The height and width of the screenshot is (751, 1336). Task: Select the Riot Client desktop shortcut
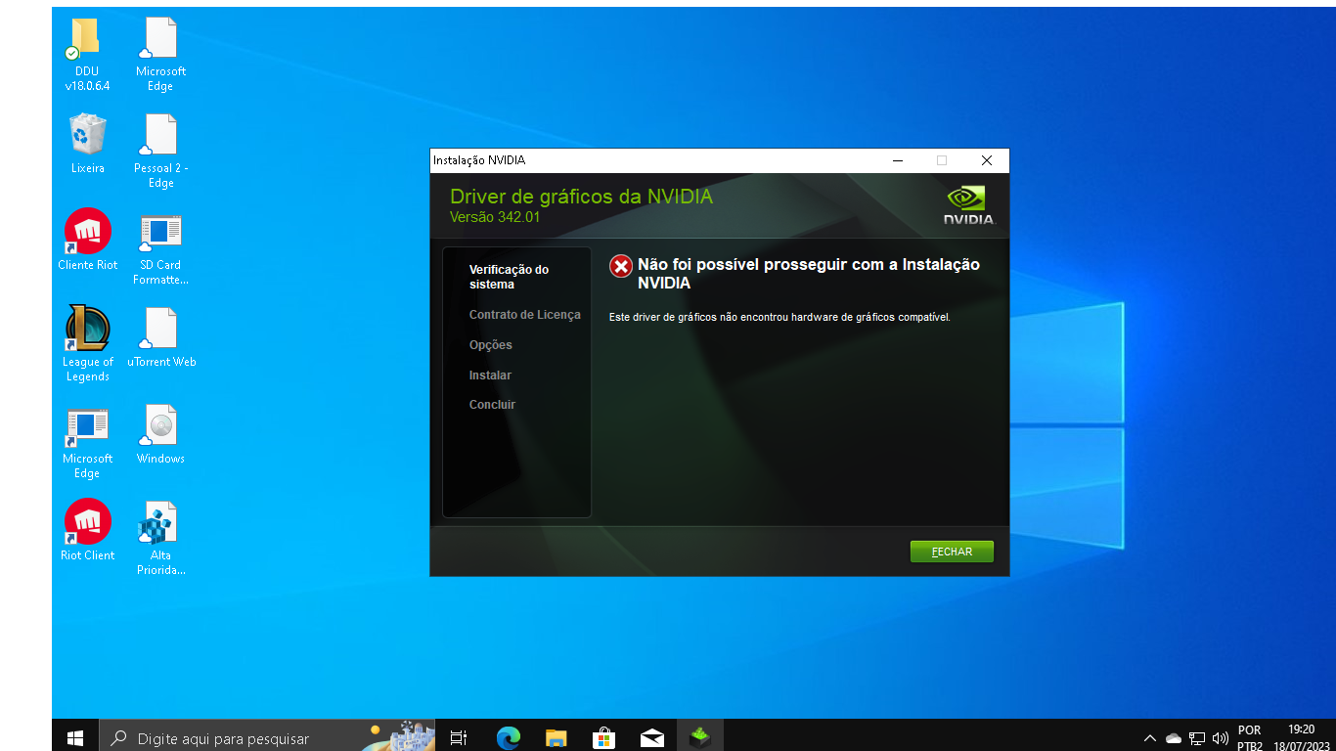click(87, 531)
